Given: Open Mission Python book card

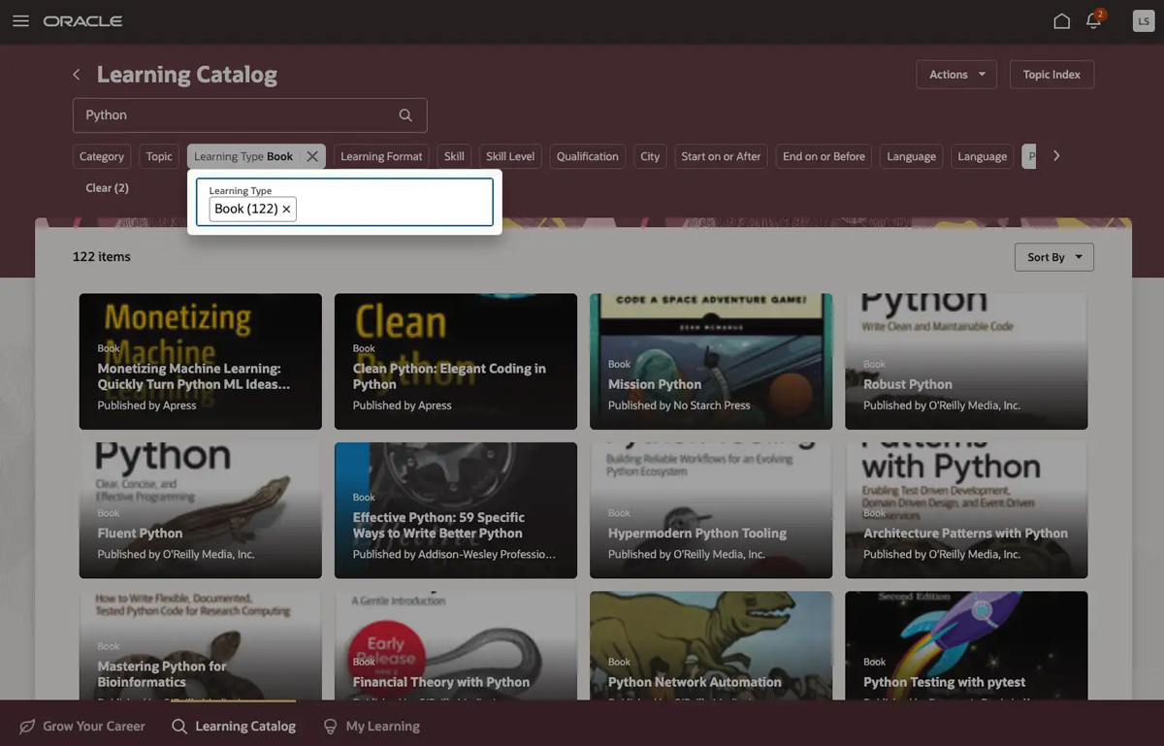Looking at the screenshot, I should pos(711,362).
